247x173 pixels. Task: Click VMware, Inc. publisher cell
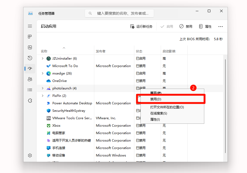[x=106, y=118]
